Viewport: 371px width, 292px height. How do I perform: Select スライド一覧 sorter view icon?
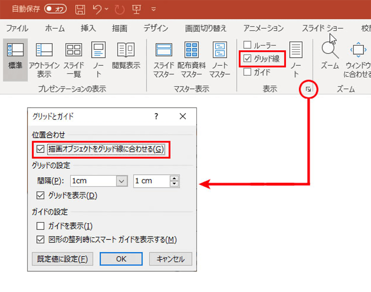click(74, 60)
